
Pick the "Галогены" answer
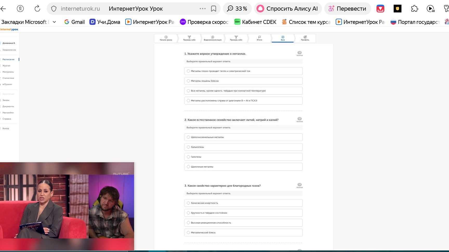243,157
